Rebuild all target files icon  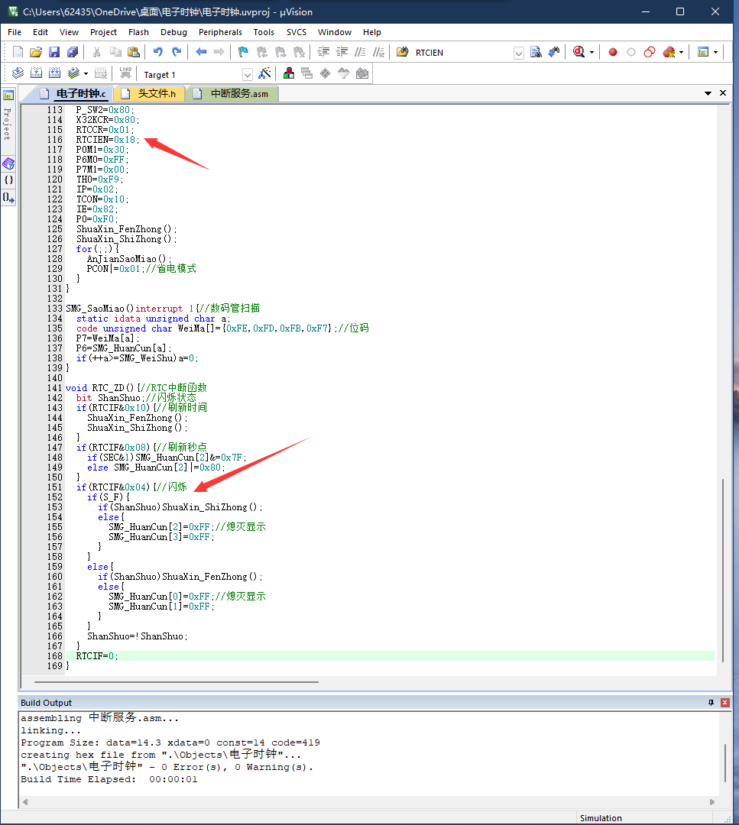pyautogui.click(x=55, y=73)
